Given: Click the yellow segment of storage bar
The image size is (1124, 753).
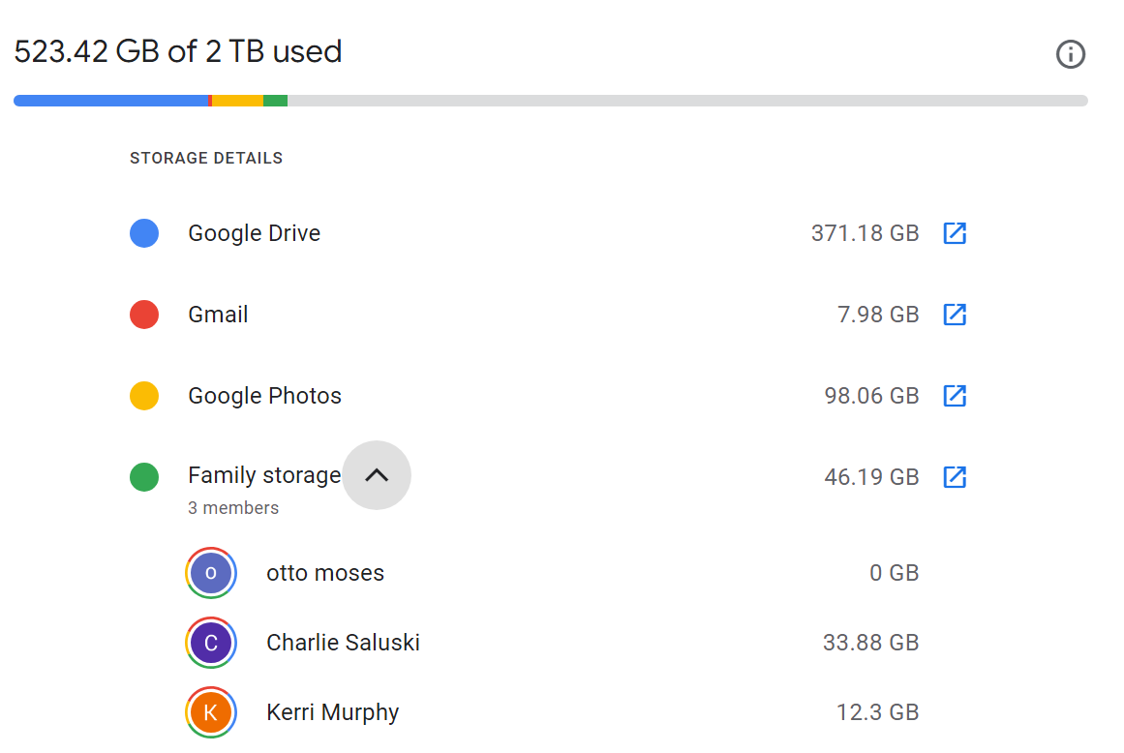Looking at the screenshot, I should point(237,101).
